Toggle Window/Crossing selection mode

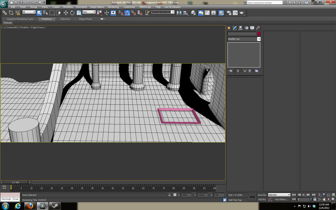click(58, 13)
